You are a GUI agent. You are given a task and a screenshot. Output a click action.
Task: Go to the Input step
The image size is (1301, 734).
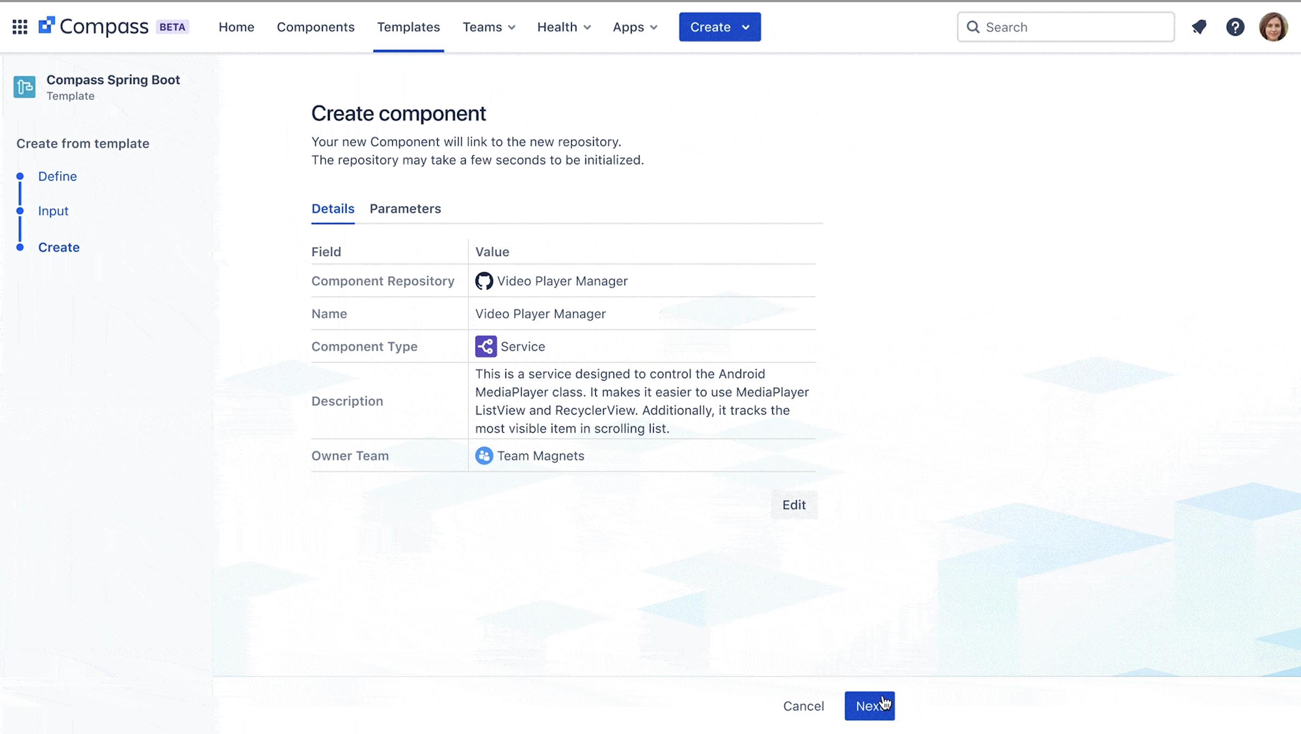coord(53,211)
